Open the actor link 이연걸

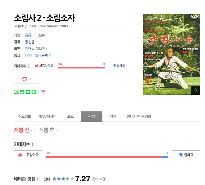[30, 49]
